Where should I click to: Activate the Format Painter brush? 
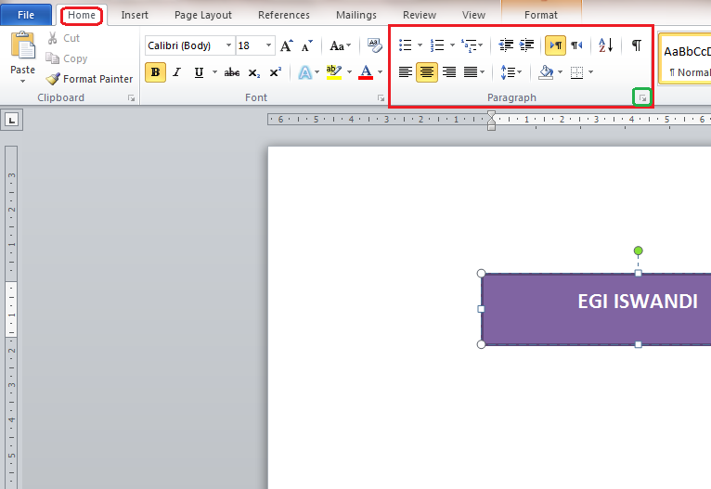coord(89,79)
